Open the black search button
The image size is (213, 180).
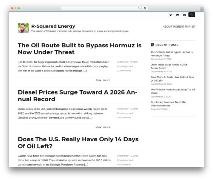coord(192,14)
